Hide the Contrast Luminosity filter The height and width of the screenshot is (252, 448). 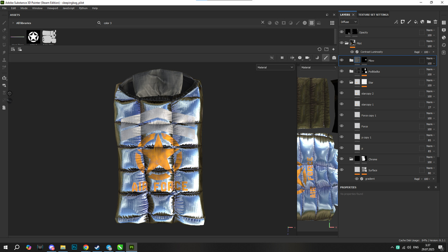[352, 52]
